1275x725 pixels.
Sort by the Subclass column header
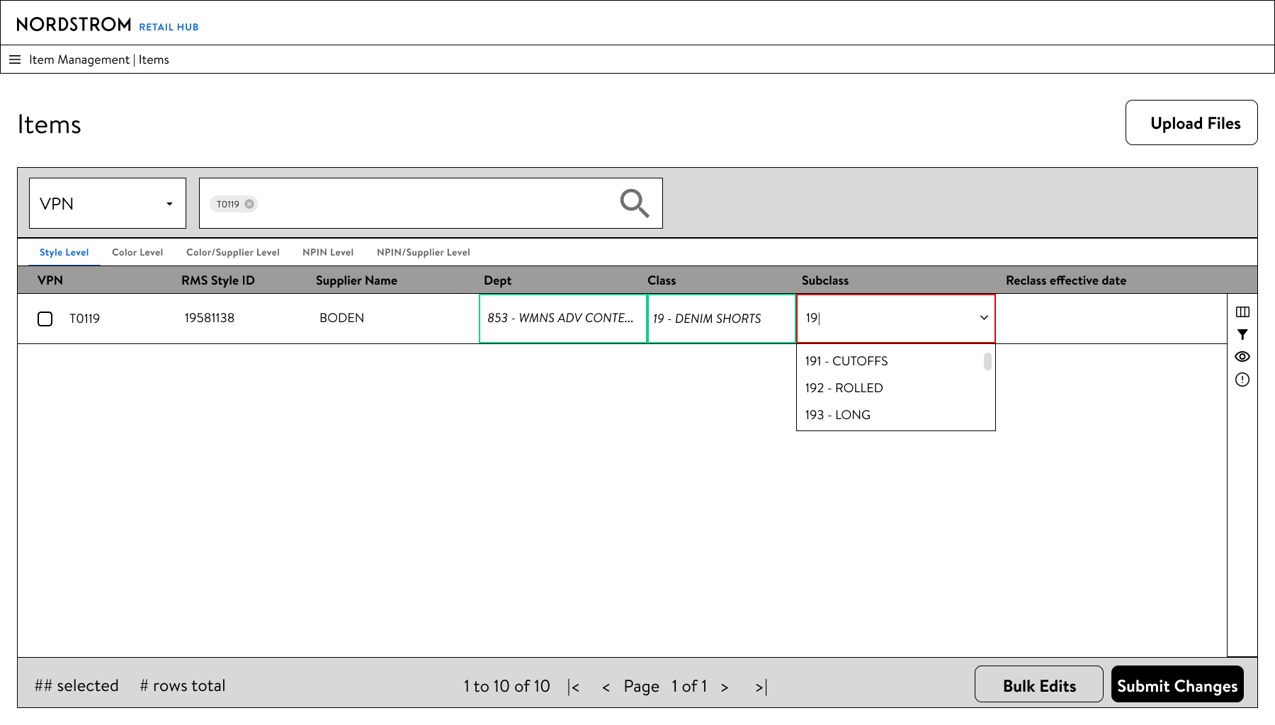tap(825, 280)
